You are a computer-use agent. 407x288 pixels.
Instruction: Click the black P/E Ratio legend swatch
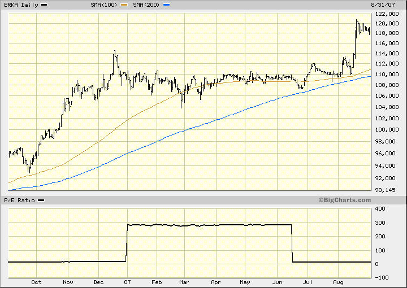(41, 200)
